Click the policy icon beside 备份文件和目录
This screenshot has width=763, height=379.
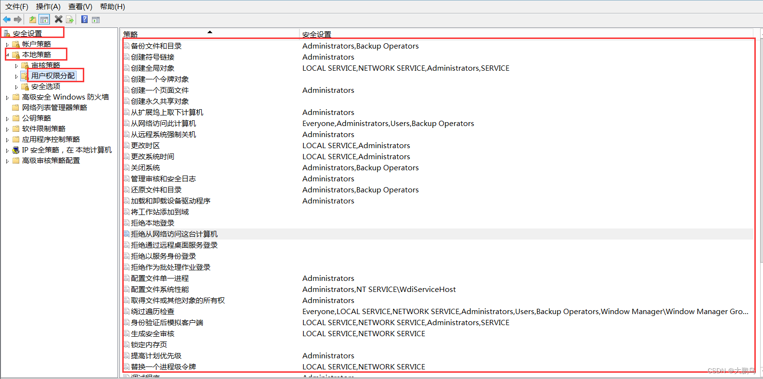coord(127,46)
